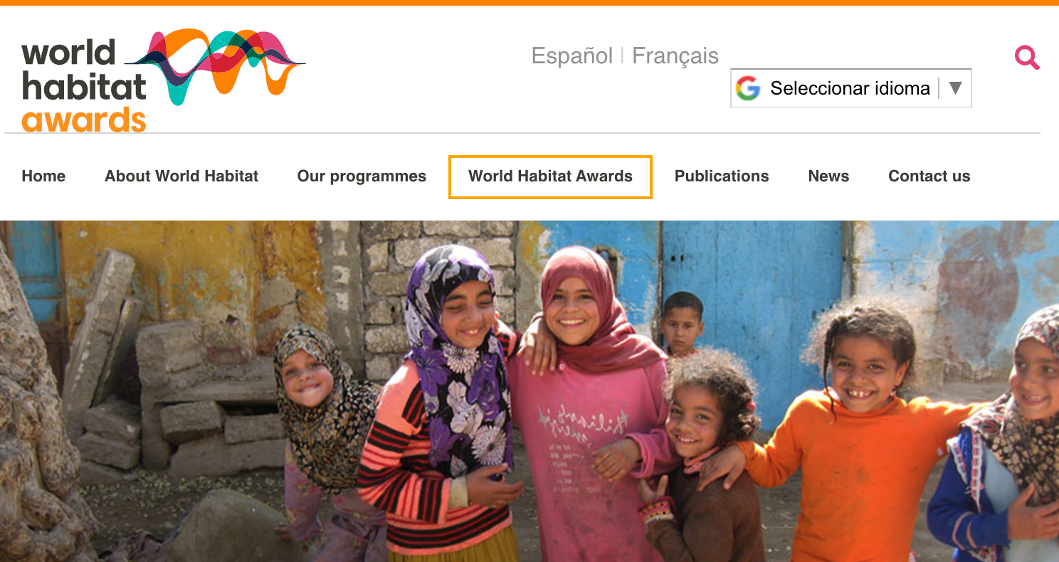
Task: Open the Publications menu item
Action: tap(722, 176)
